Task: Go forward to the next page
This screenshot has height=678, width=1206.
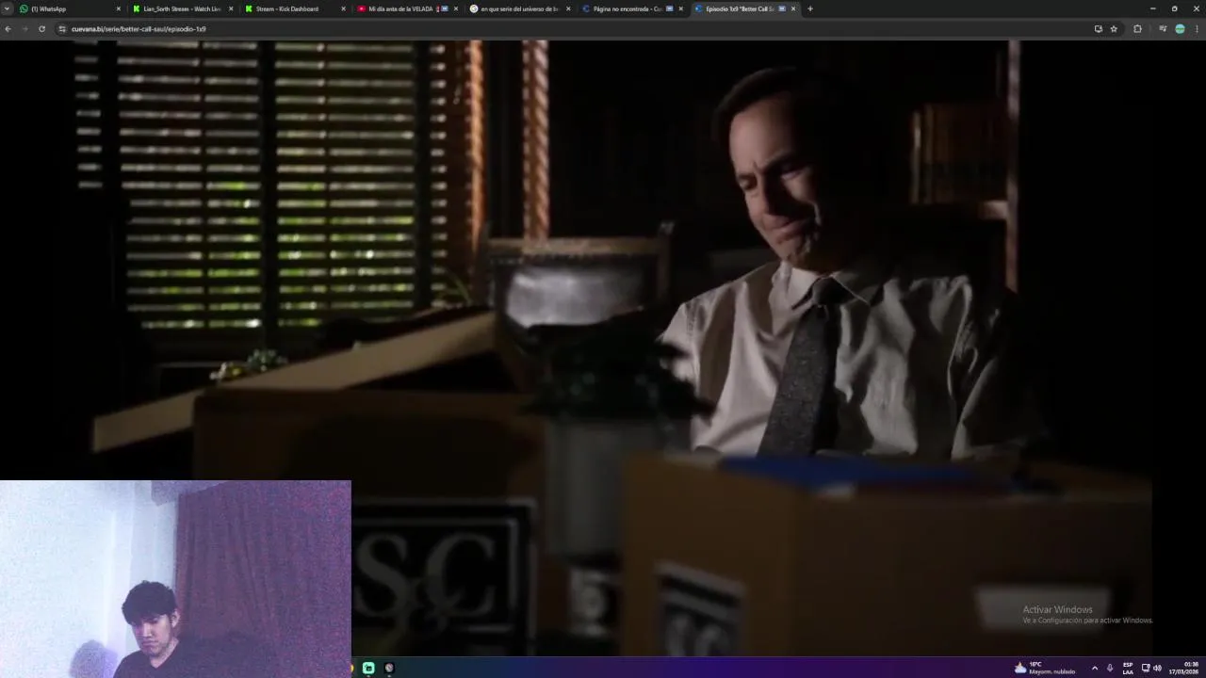Action: 24,29
